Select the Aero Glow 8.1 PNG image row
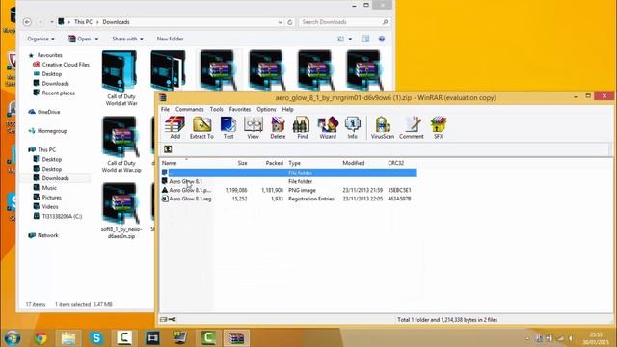Screen dimensions: 617x347 (289, 190)
